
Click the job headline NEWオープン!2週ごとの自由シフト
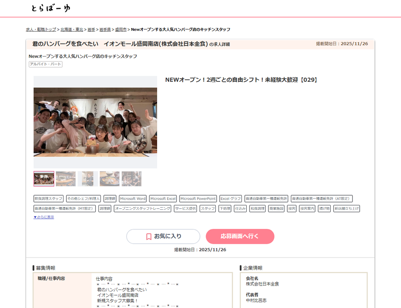click(x=241, y=80)
